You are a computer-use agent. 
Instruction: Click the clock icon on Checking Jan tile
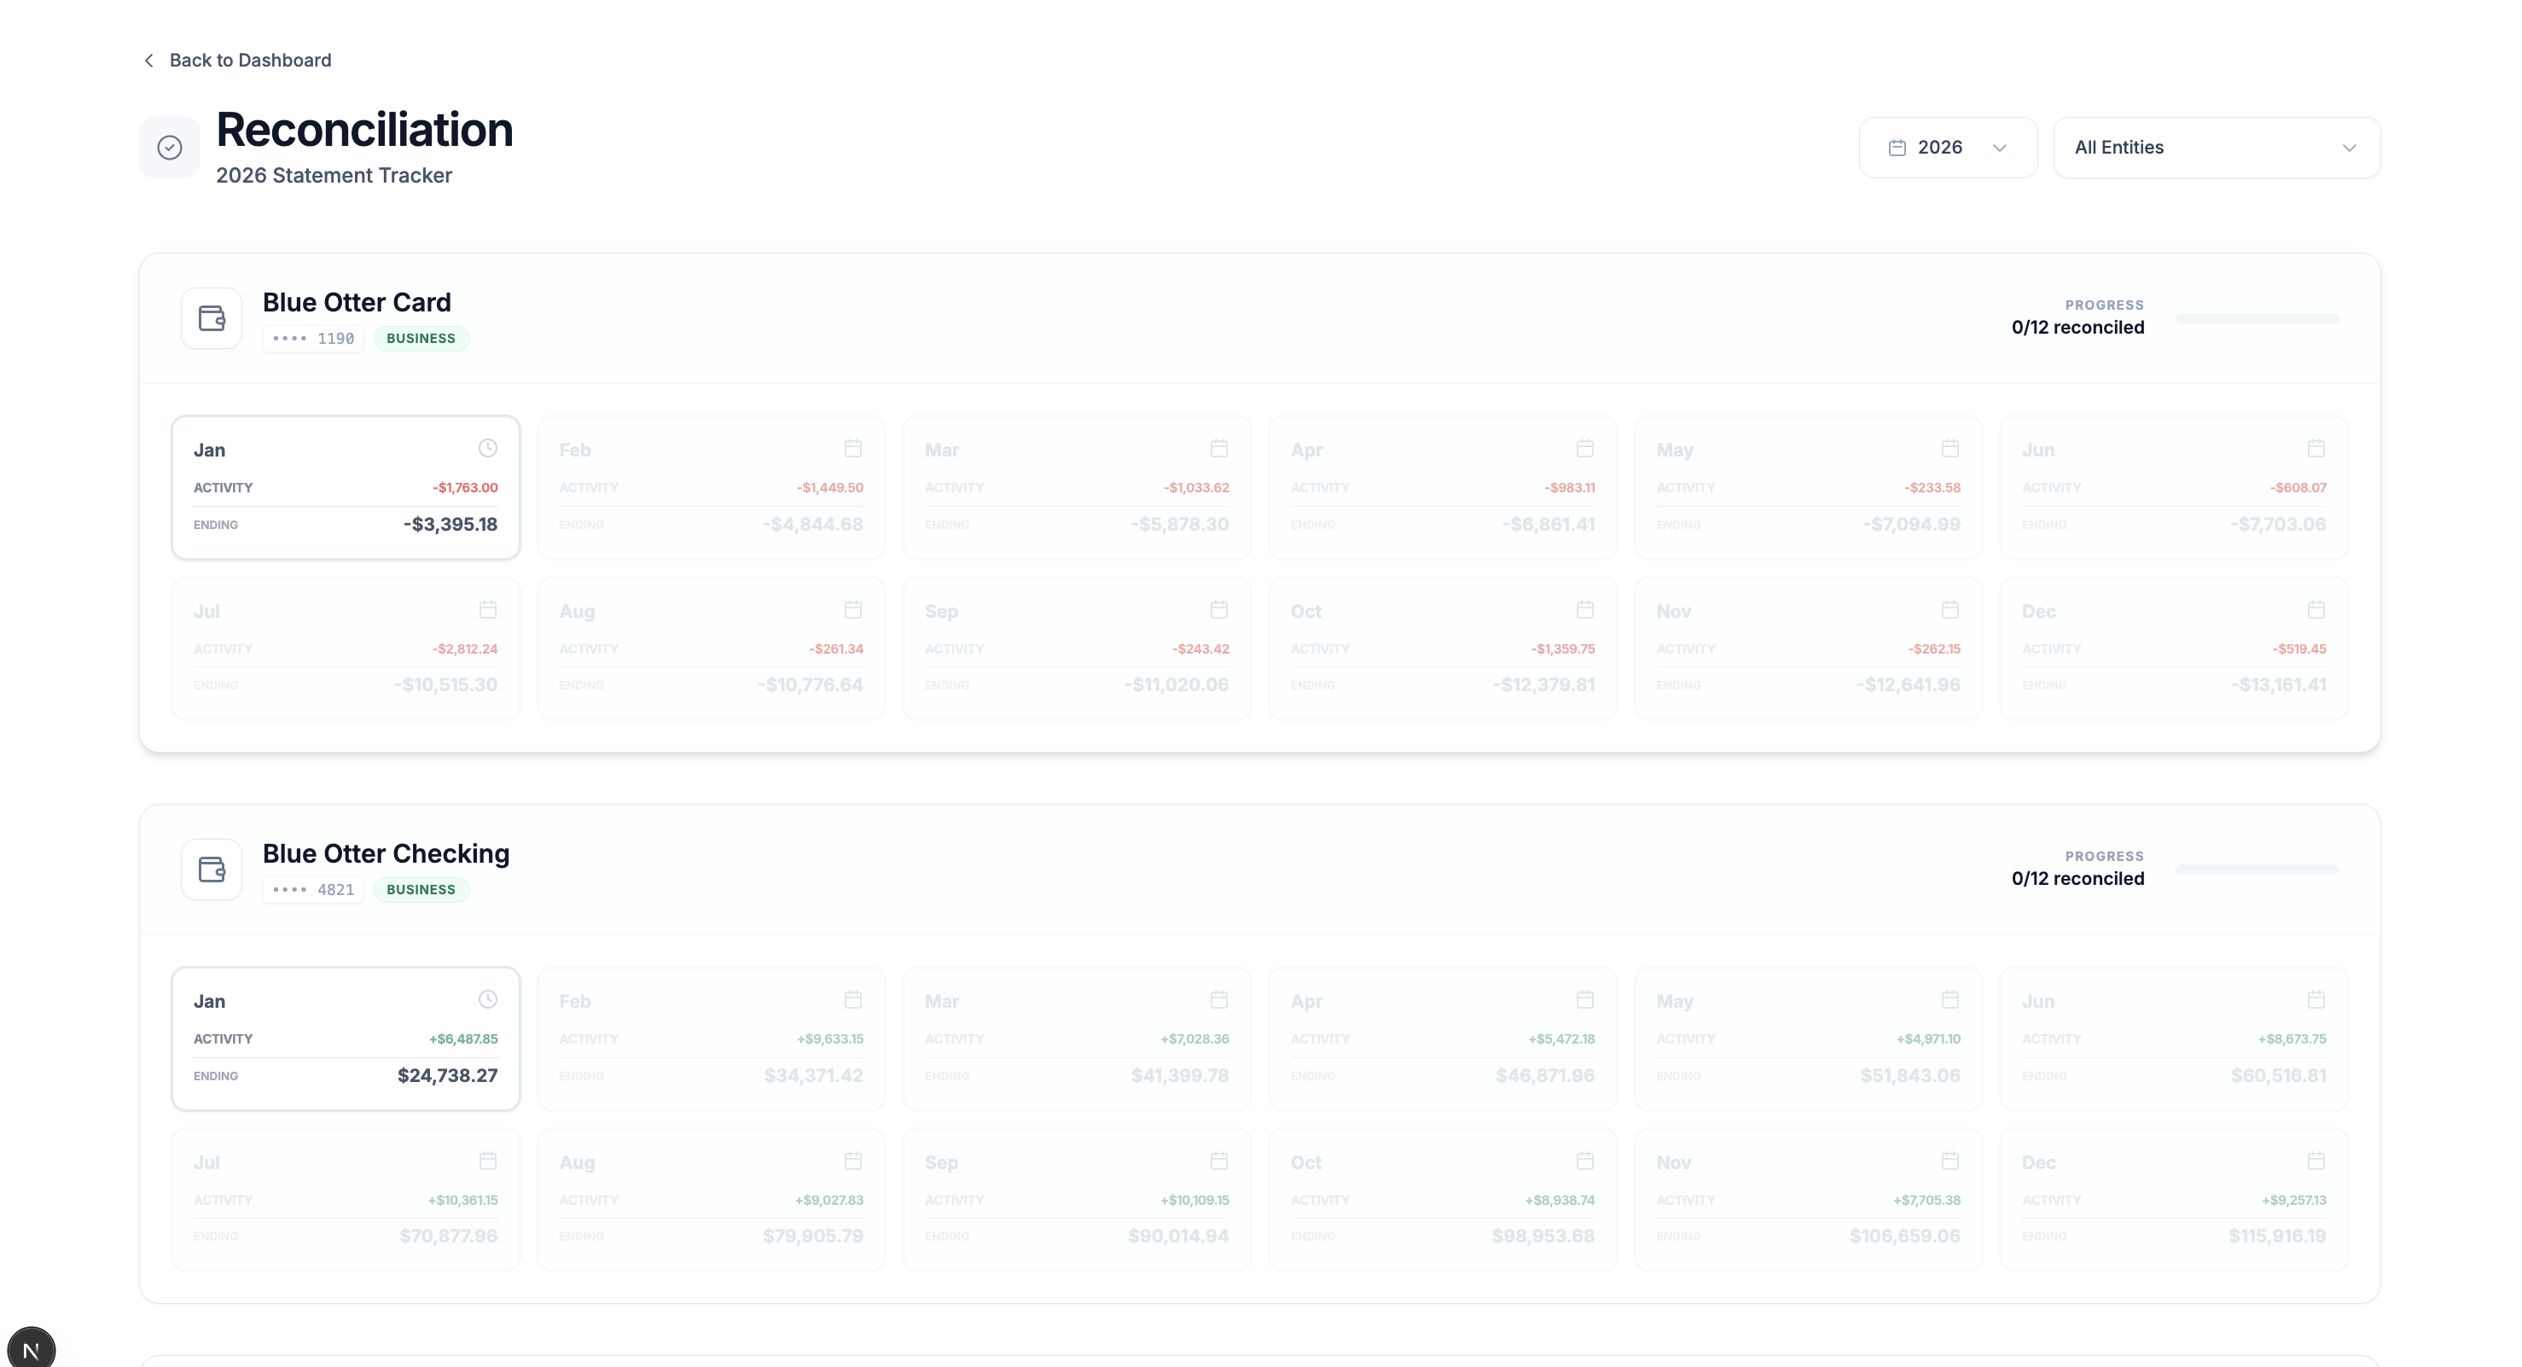(487, 1000)
